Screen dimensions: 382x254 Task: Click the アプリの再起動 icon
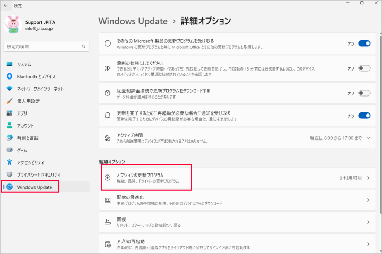pyautogui.click(x=107, y=244)
